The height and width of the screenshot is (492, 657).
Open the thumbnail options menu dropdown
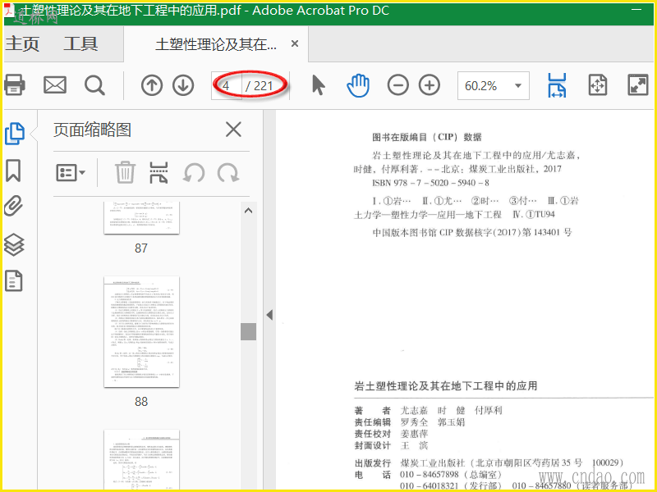click(x=71, y=172)
